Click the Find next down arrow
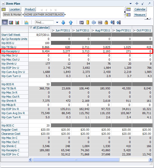Screen dimensions: 154x168 click(63, 22)
